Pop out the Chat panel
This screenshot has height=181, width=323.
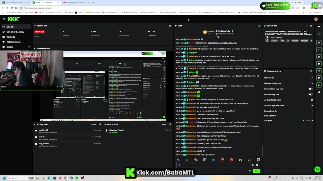coord(259,26)
